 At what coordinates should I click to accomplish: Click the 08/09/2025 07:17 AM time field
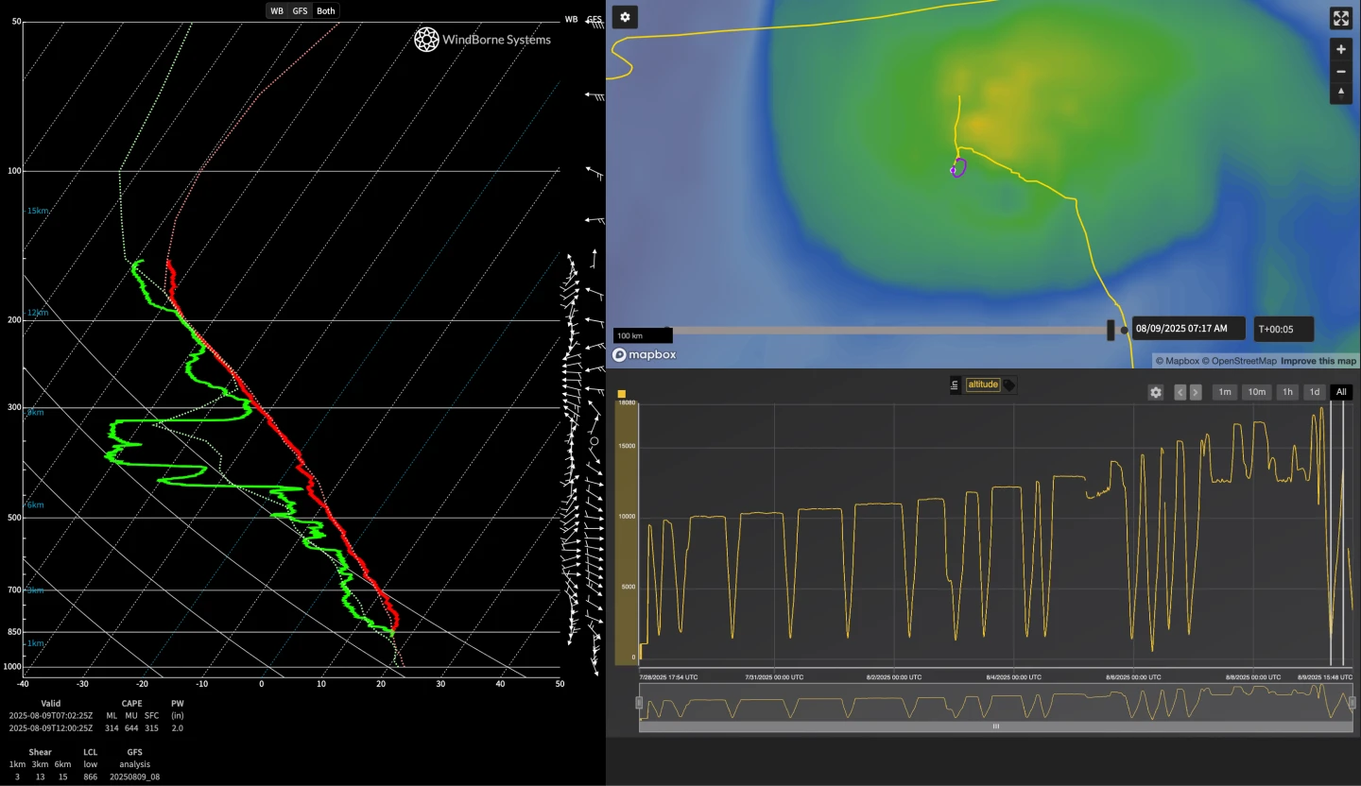tap(1188, 329)
